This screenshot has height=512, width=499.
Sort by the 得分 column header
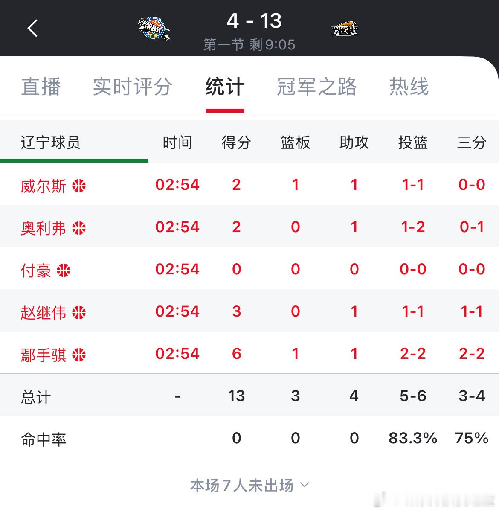(236, 143)
